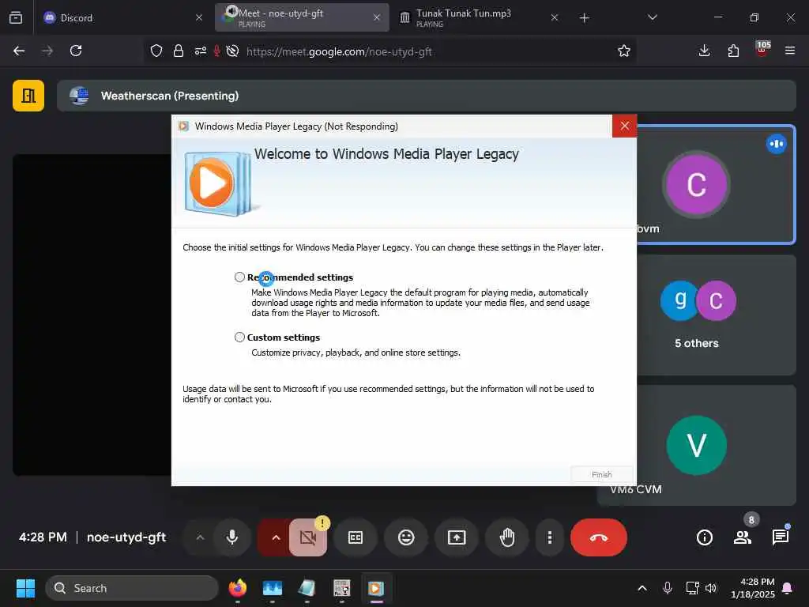Click the red extension with 105 badge

point(762,49)
